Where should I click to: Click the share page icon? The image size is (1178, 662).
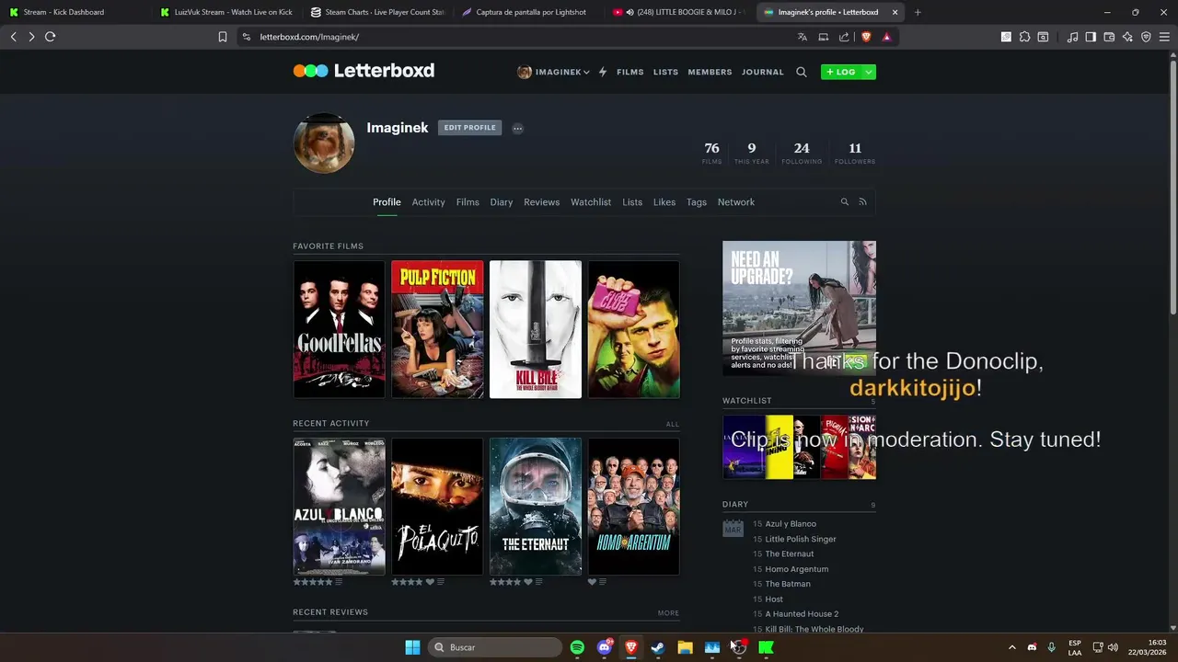coord(844,37)
